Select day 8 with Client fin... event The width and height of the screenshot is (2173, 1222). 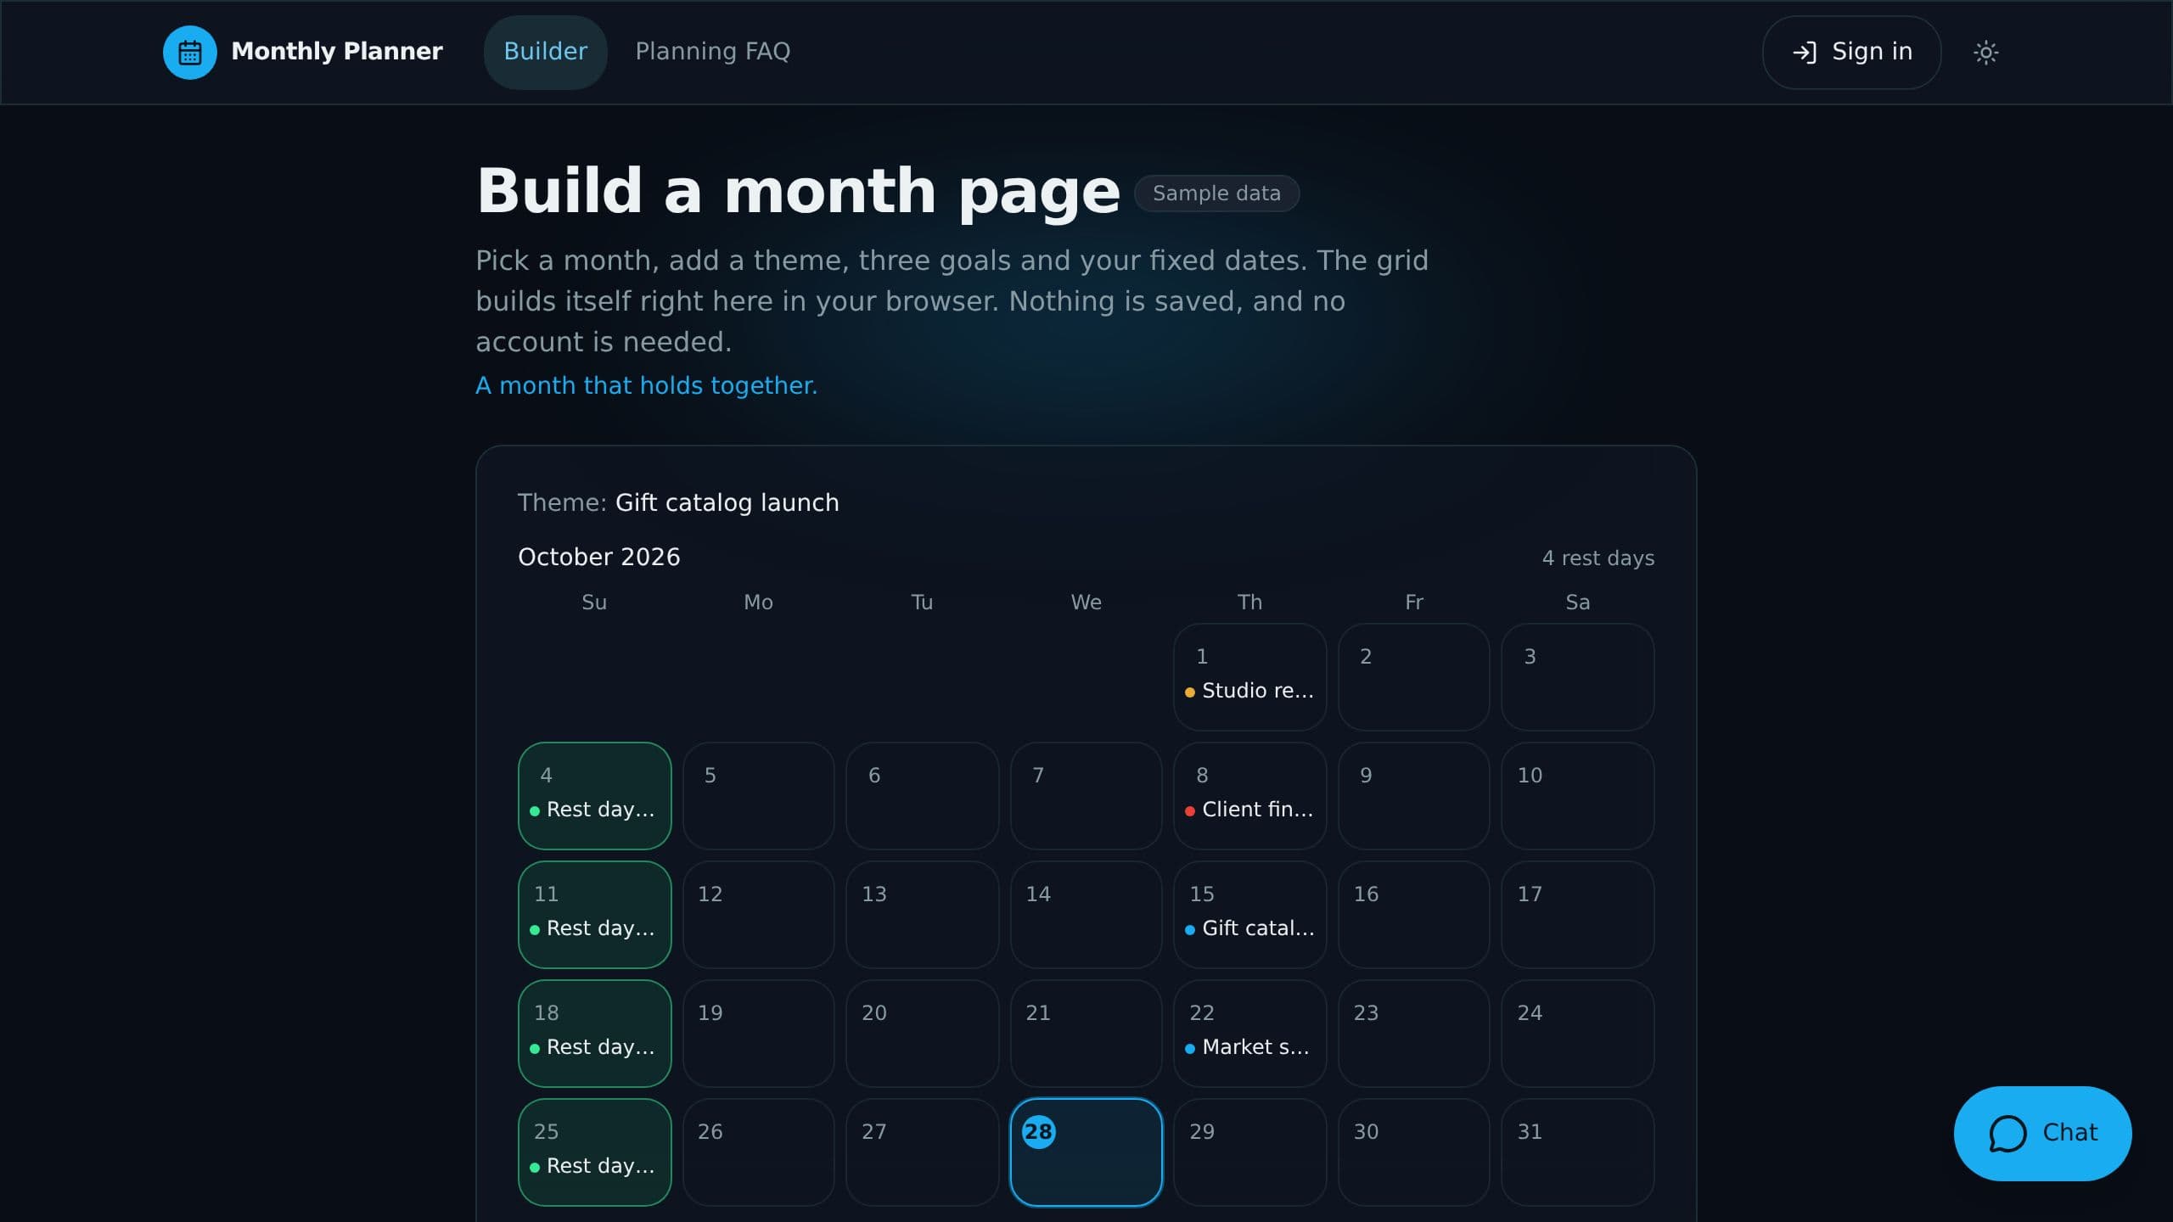pyautogui.click(x=1249, y=795)
